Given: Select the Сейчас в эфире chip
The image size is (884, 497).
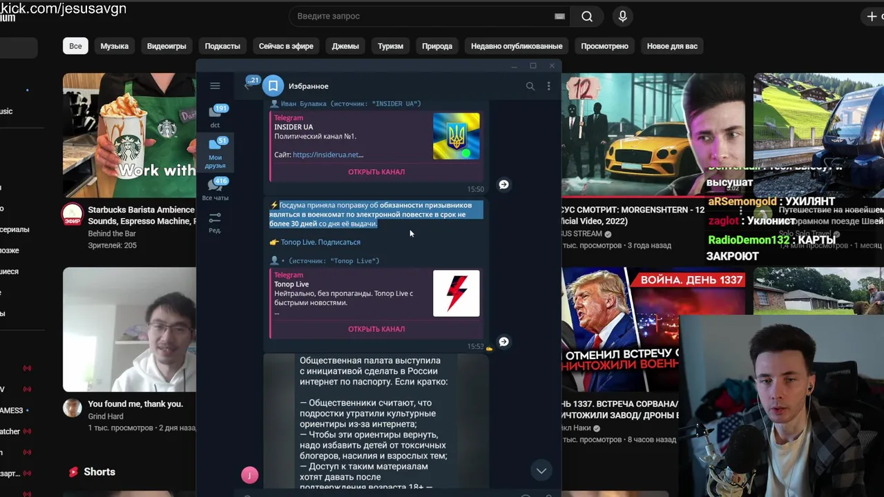Looking at the screenshot, I should coord(286,46).
